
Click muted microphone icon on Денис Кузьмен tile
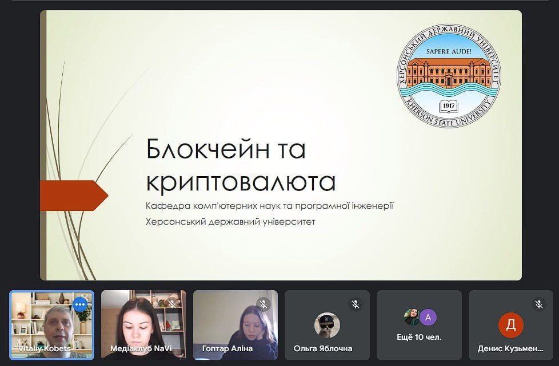[539, 304]
